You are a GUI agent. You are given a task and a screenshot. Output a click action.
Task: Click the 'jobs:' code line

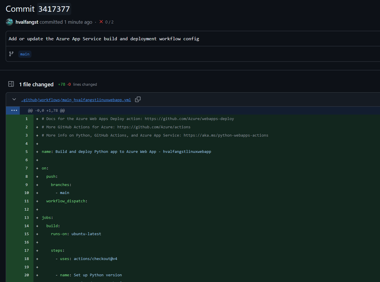47,218
